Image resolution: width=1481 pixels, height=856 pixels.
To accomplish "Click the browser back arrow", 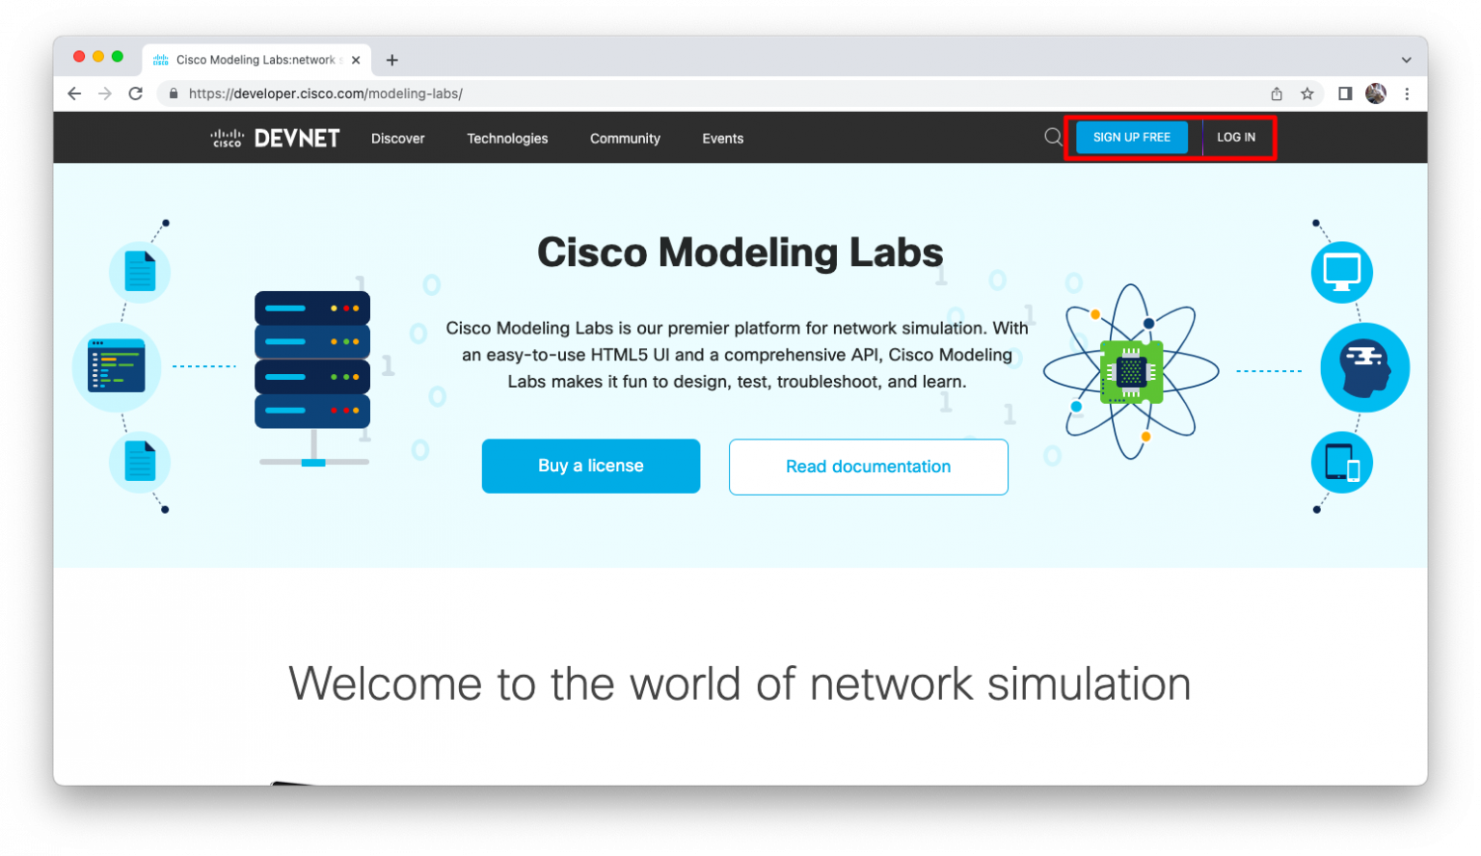I will click(74, 94).
